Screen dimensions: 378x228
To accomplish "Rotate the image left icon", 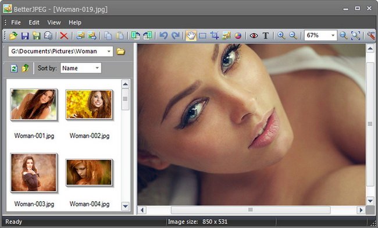I will 135,35.
